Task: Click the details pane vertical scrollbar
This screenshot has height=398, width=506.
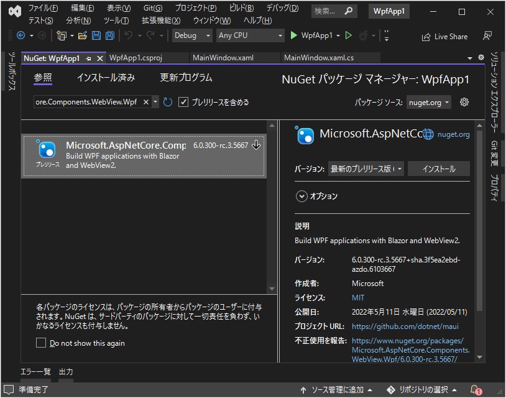Action: (x=479, y=221)
